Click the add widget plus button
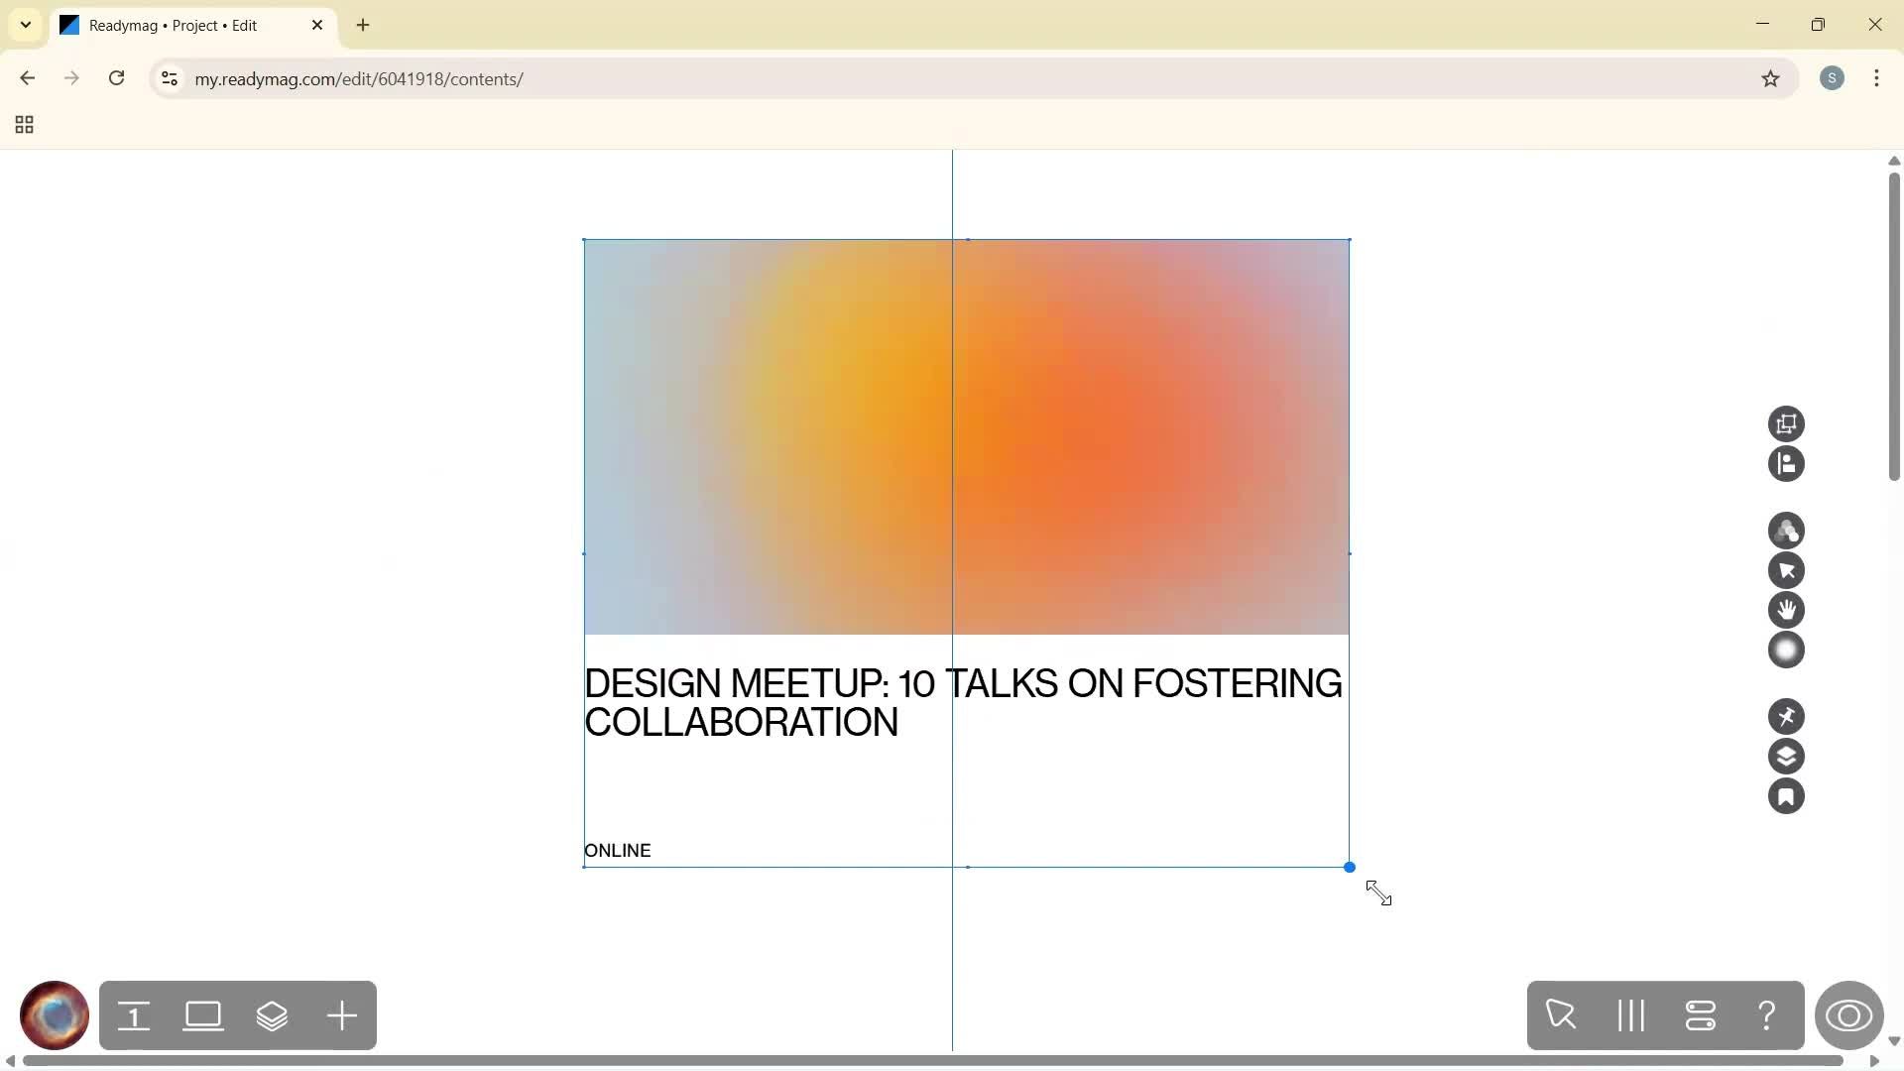This screenshot has height=1071, width=1904. (341, 1014)
